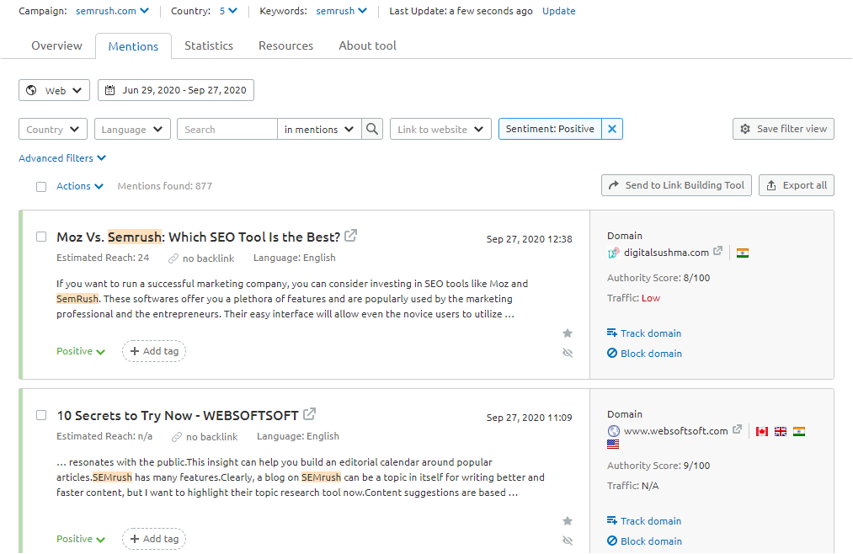Expand Advanced filters
This screenshot has width=853, height=554.
pos(62,158)
